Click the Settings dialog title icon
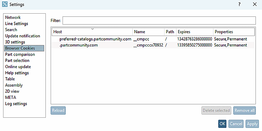 [x=5, y=4]
